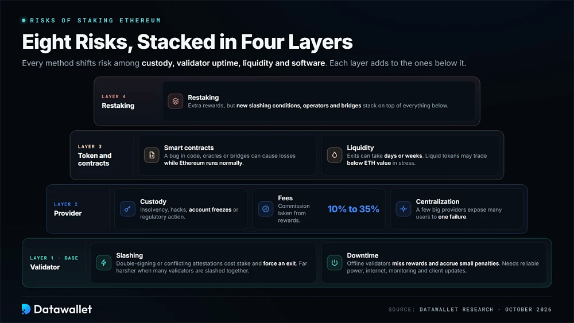Click the 'new slashing conditions, operators and bridges' phrase

click(298, 106)
